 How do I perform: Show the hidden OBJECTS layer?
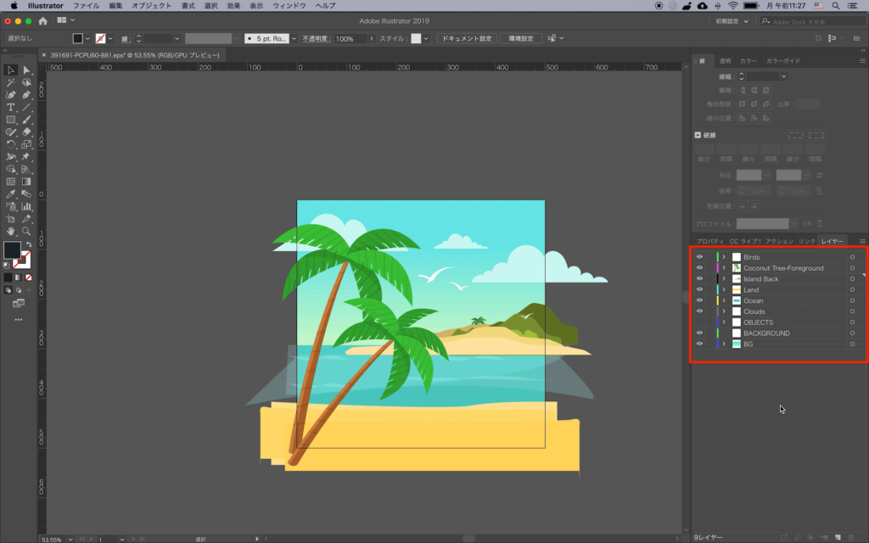(x=699, y=322)
